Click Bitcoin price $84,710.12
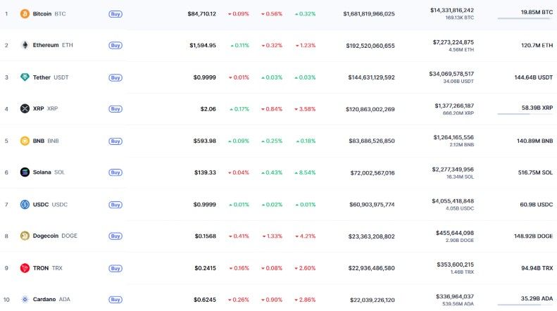Viewport: 557px width, 311px height. pos(202,14)
